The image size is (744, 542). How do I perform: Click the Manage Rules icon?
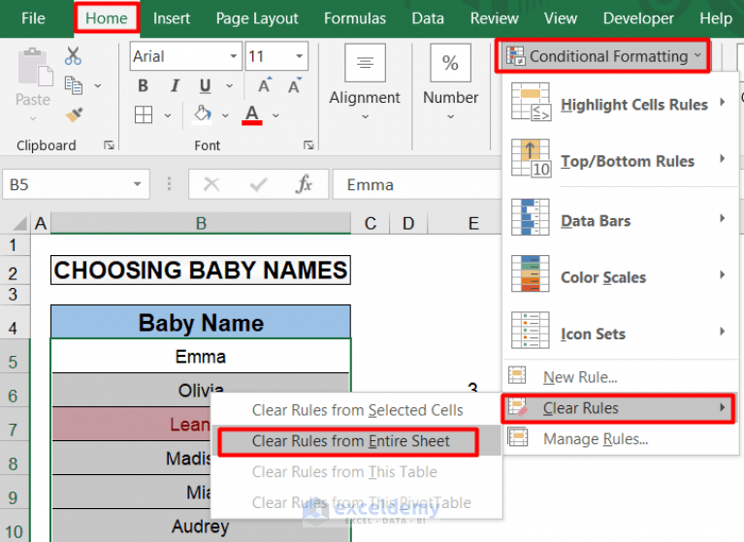click(x=518, y=437)
